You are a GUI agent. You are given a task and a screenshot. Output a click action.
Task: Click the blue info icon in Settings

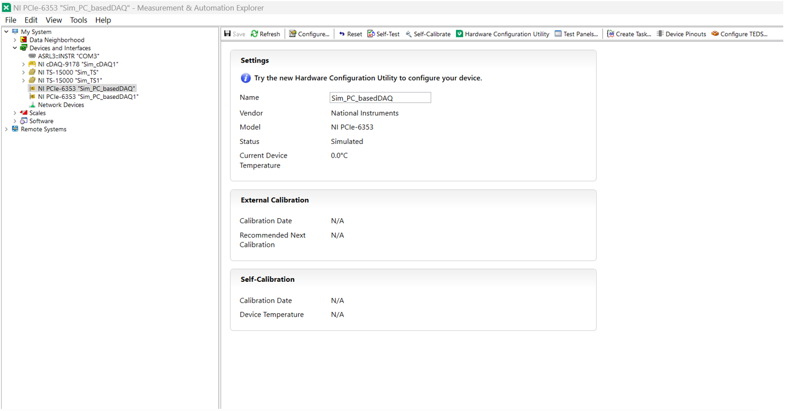tap(246, 78)
